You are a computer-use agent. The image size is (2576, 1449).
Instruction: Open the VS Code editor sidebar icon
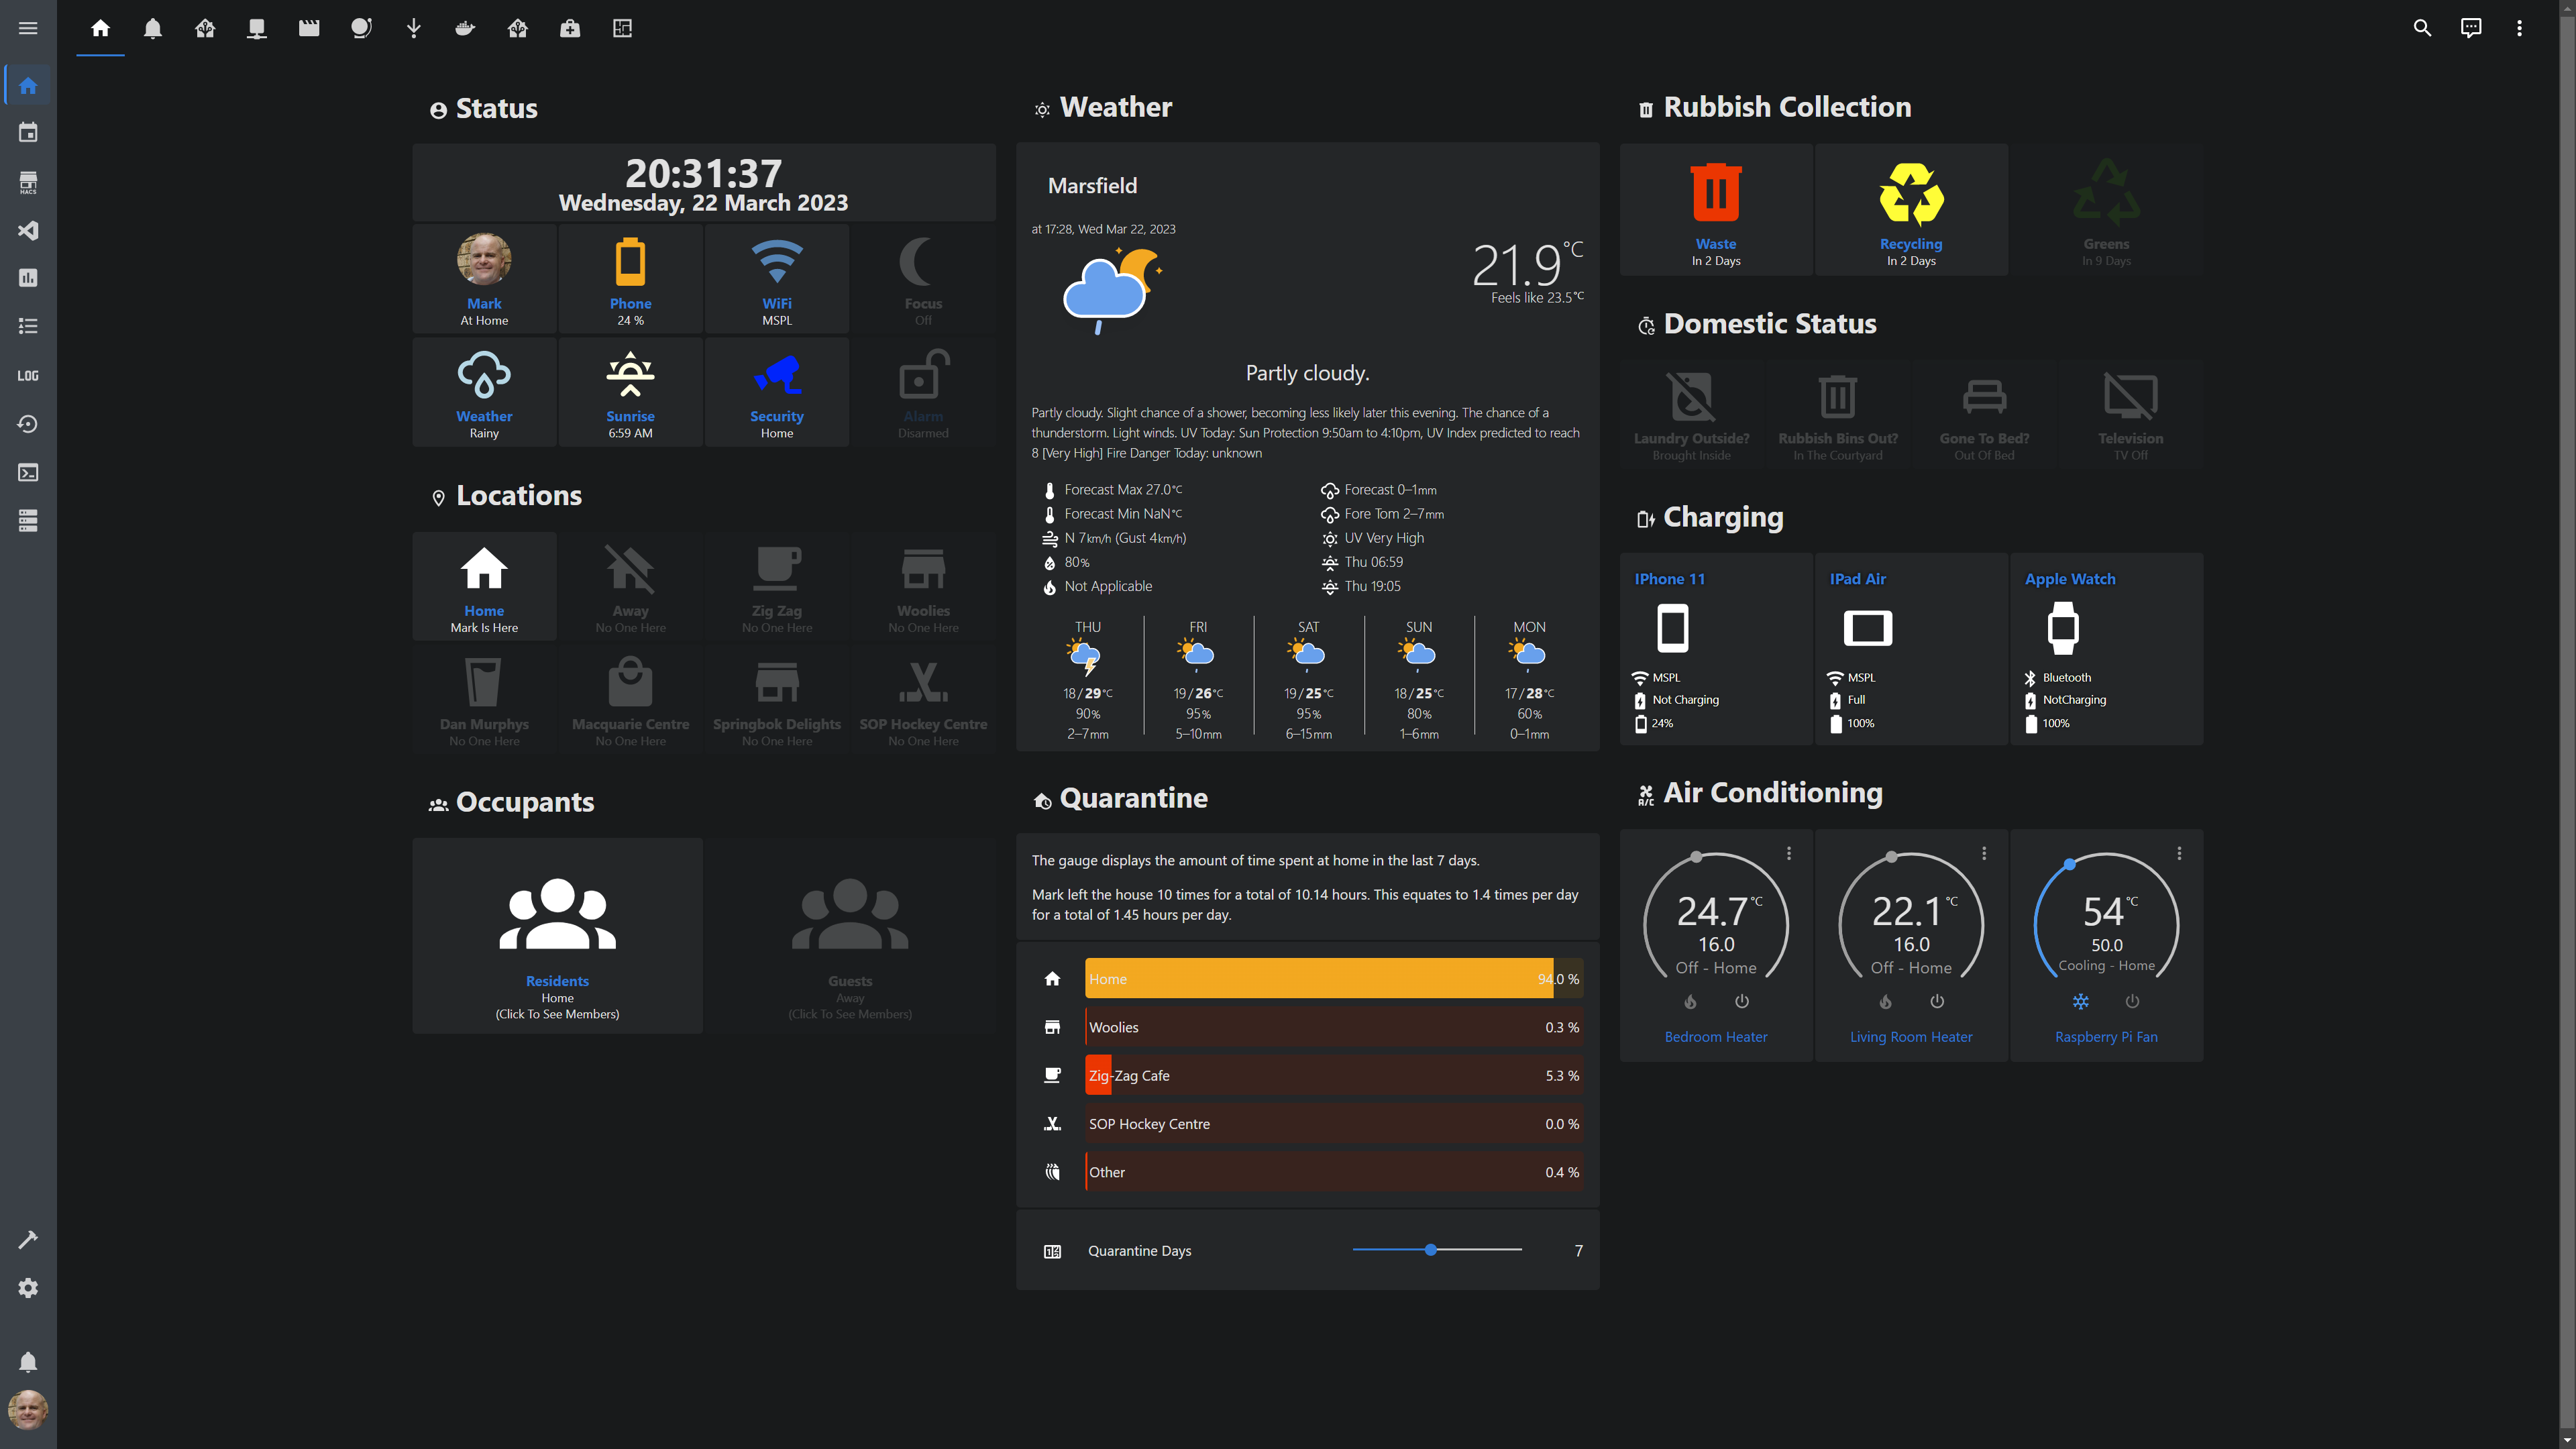click(x=28, y=231)
